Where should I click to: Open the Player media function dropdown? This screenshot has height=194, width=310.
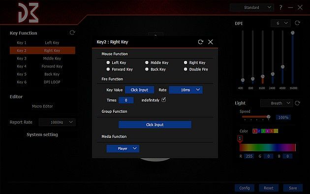123,149
